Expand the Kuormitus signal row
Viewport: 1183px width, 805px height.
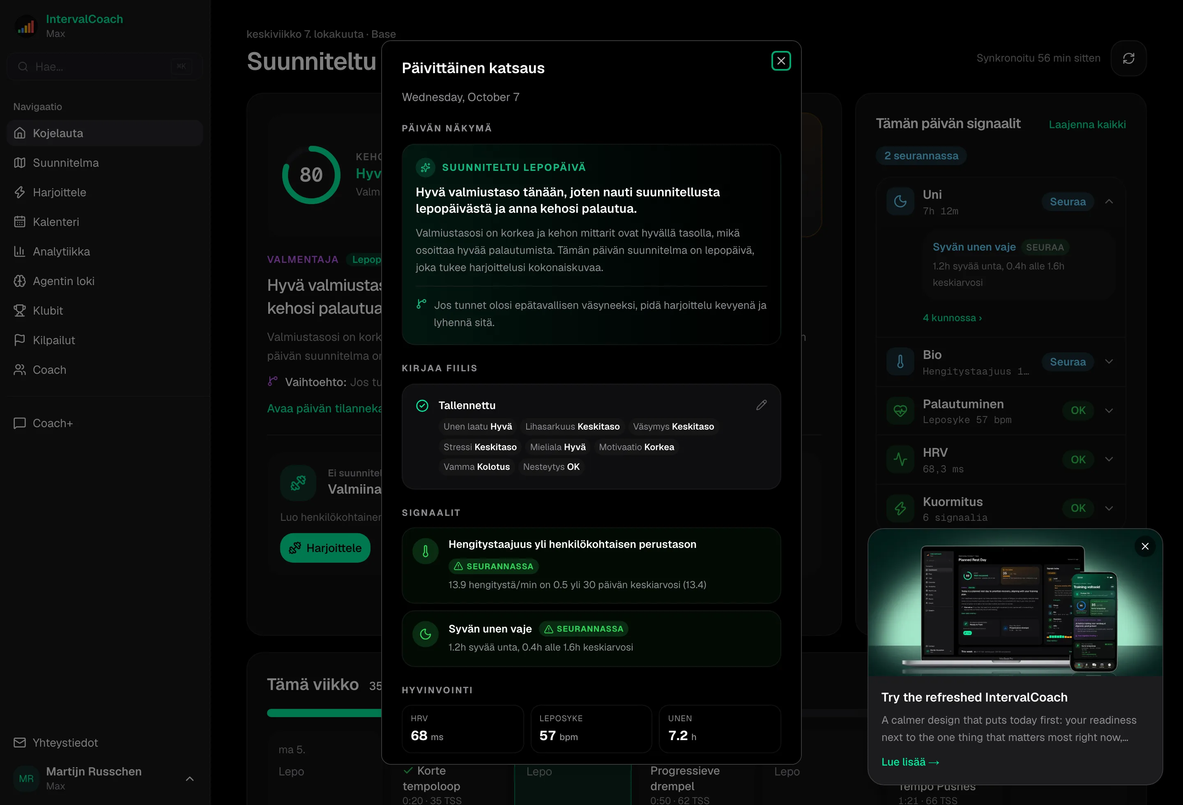1109,508
